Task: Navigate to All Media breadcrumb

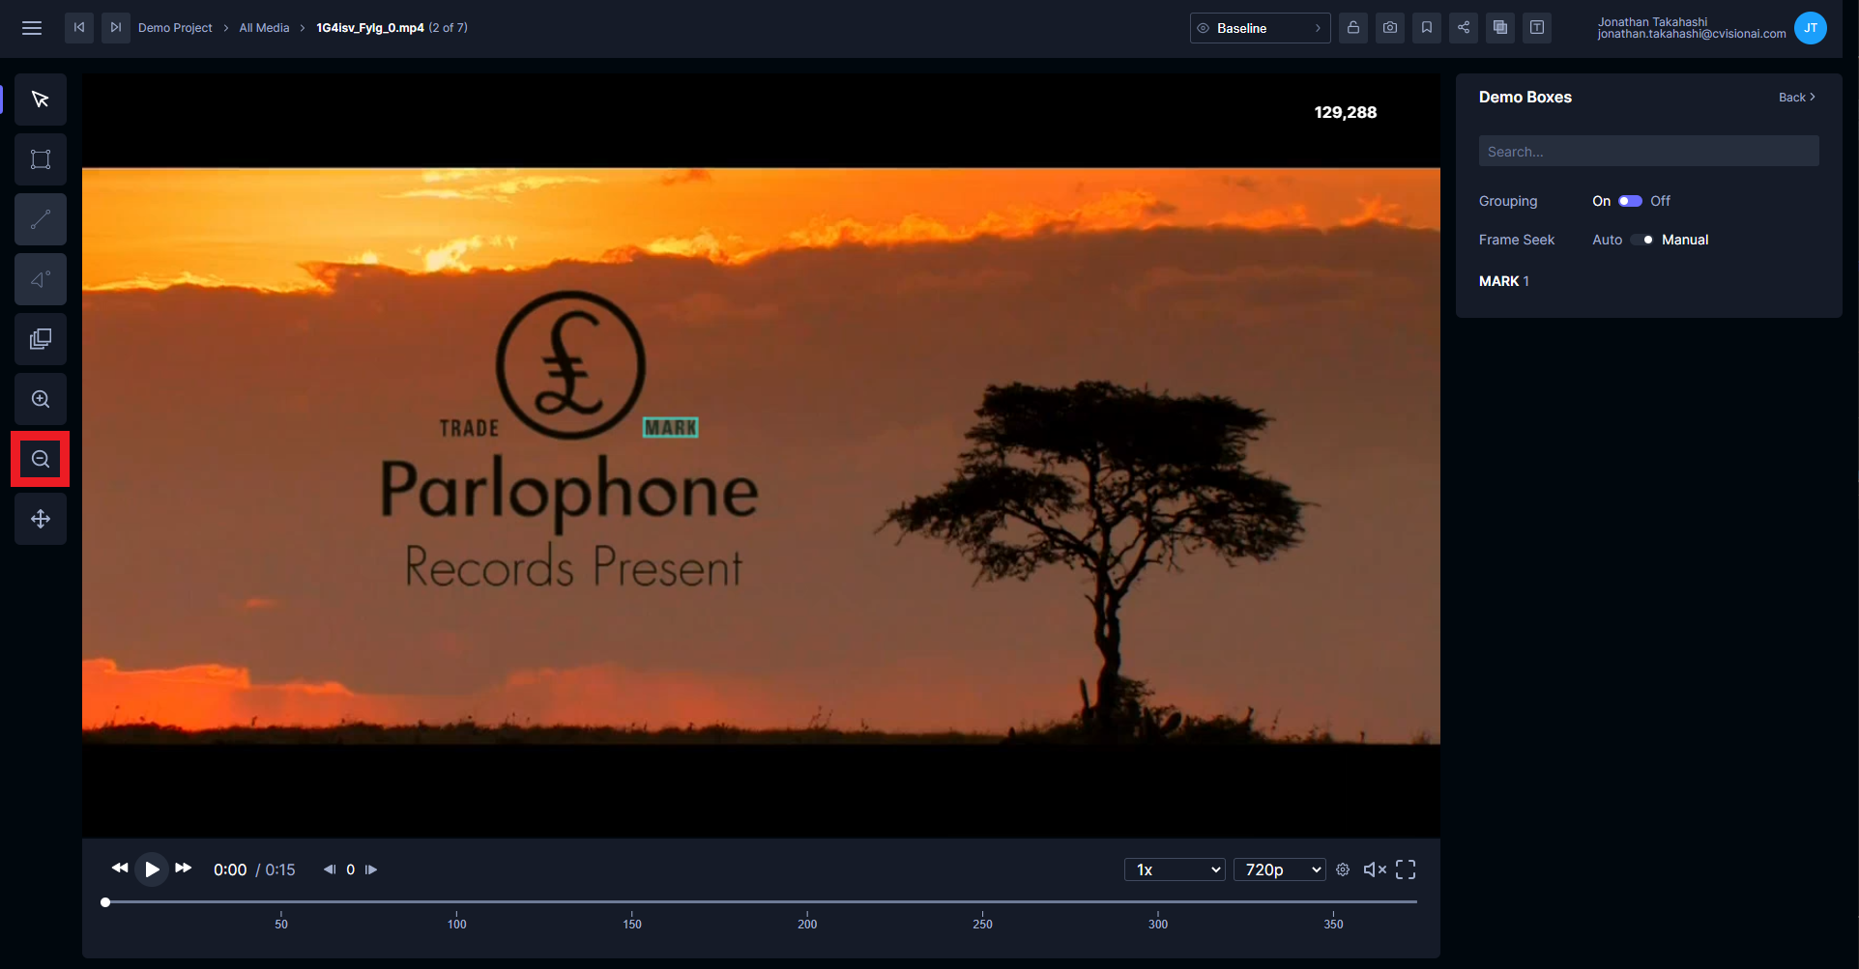Action: tap(265, 28)
